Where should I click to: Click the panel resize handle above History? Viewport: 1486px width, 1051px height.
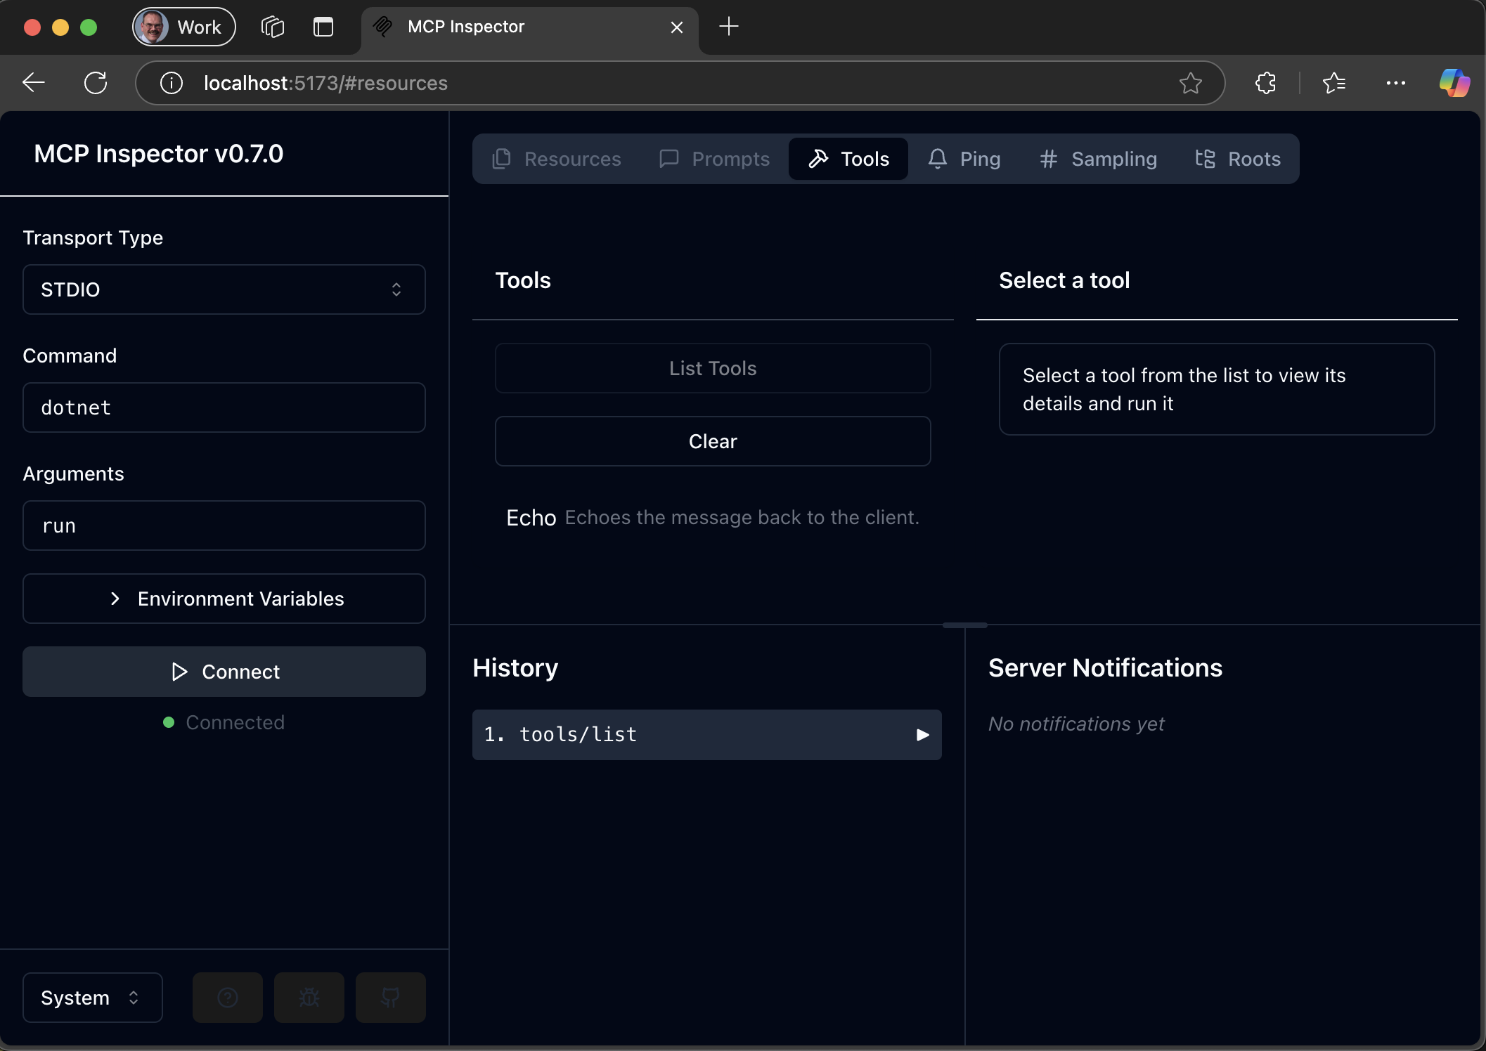pos(965,625)
